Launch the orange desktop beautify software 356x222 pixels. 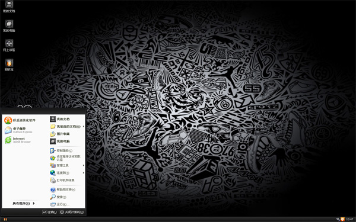[20, 120]
